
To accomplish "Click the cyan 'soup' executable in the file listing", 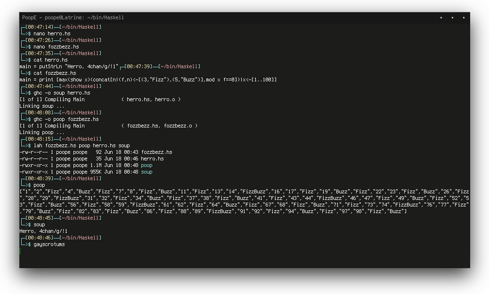I will coord(147,172).
